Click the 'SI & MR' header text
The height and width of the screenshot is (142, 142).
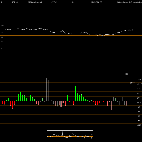tap(15, 2)
